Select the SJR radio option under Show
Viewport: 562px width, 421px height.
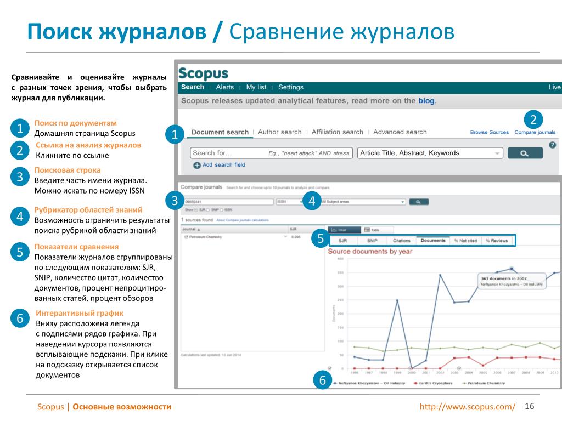[196, 210]
